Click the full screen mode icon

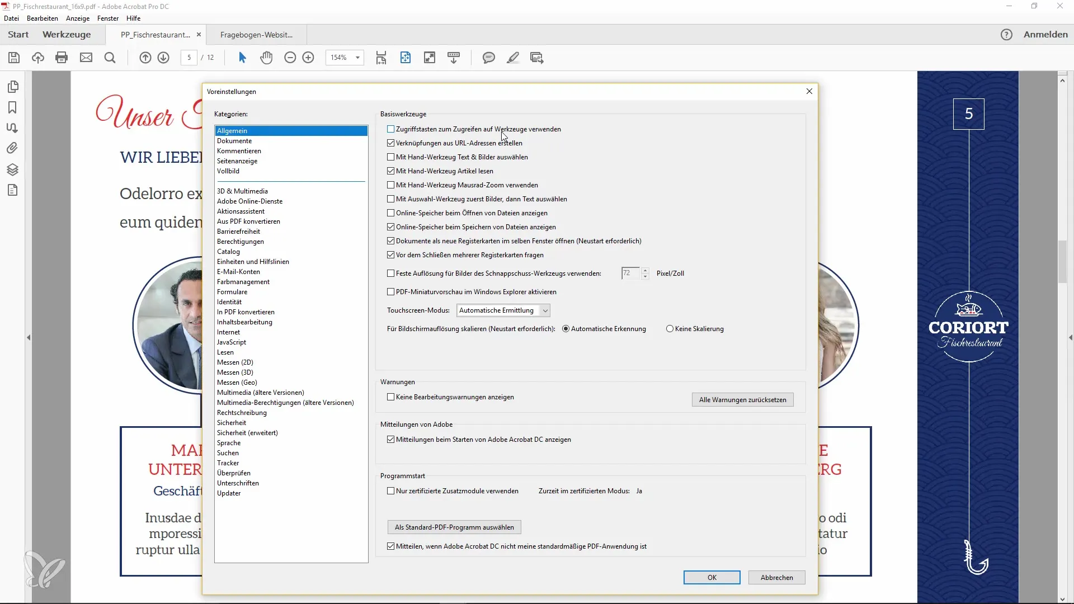(430, 58)
